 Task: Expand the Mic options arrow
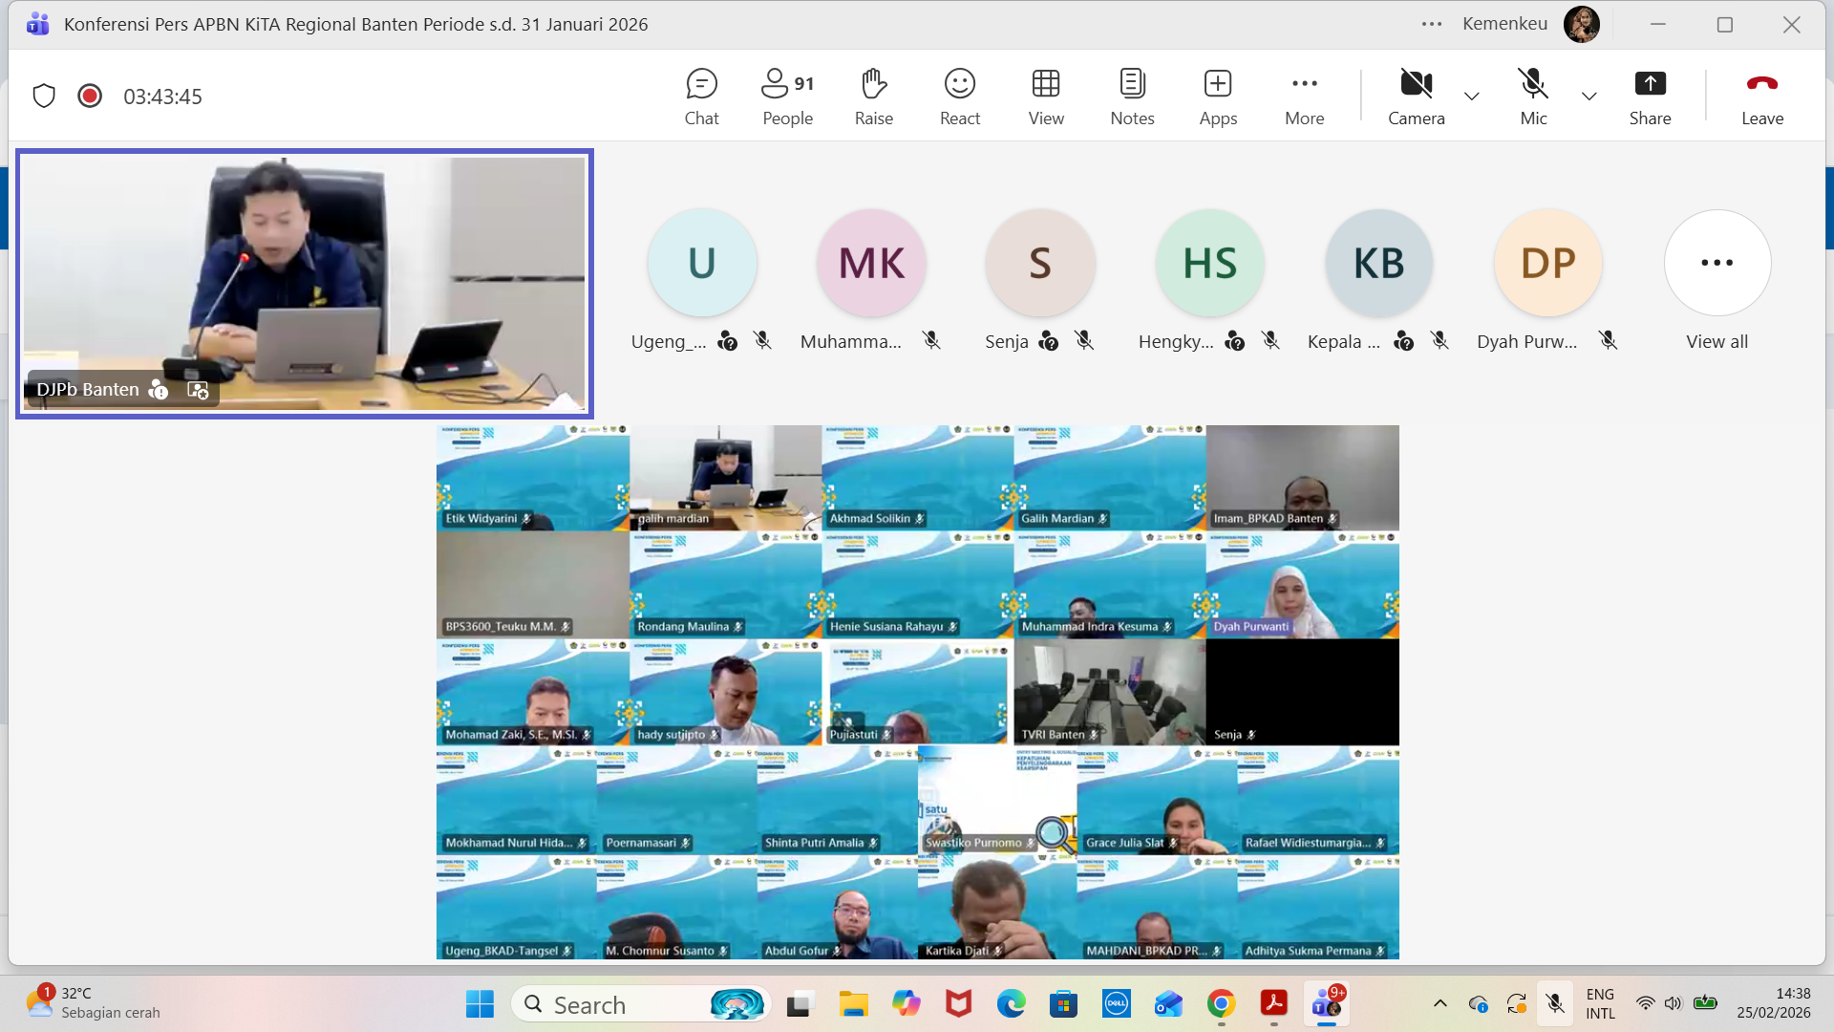coord(1589,96)
